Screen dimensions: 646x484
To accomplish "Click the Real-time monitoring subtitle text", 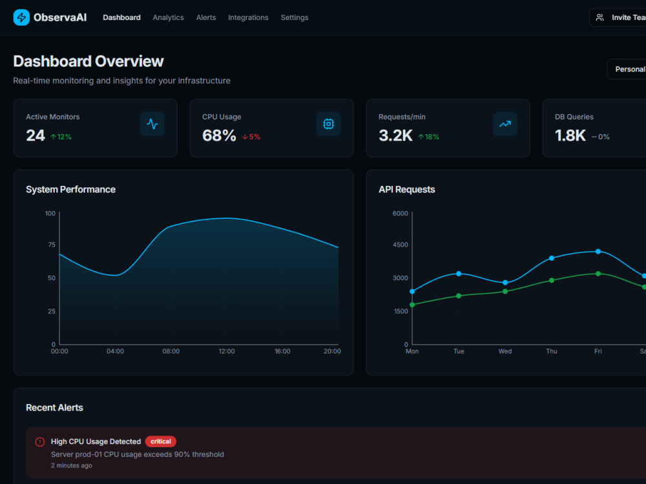I will click(x=121, y=81).
